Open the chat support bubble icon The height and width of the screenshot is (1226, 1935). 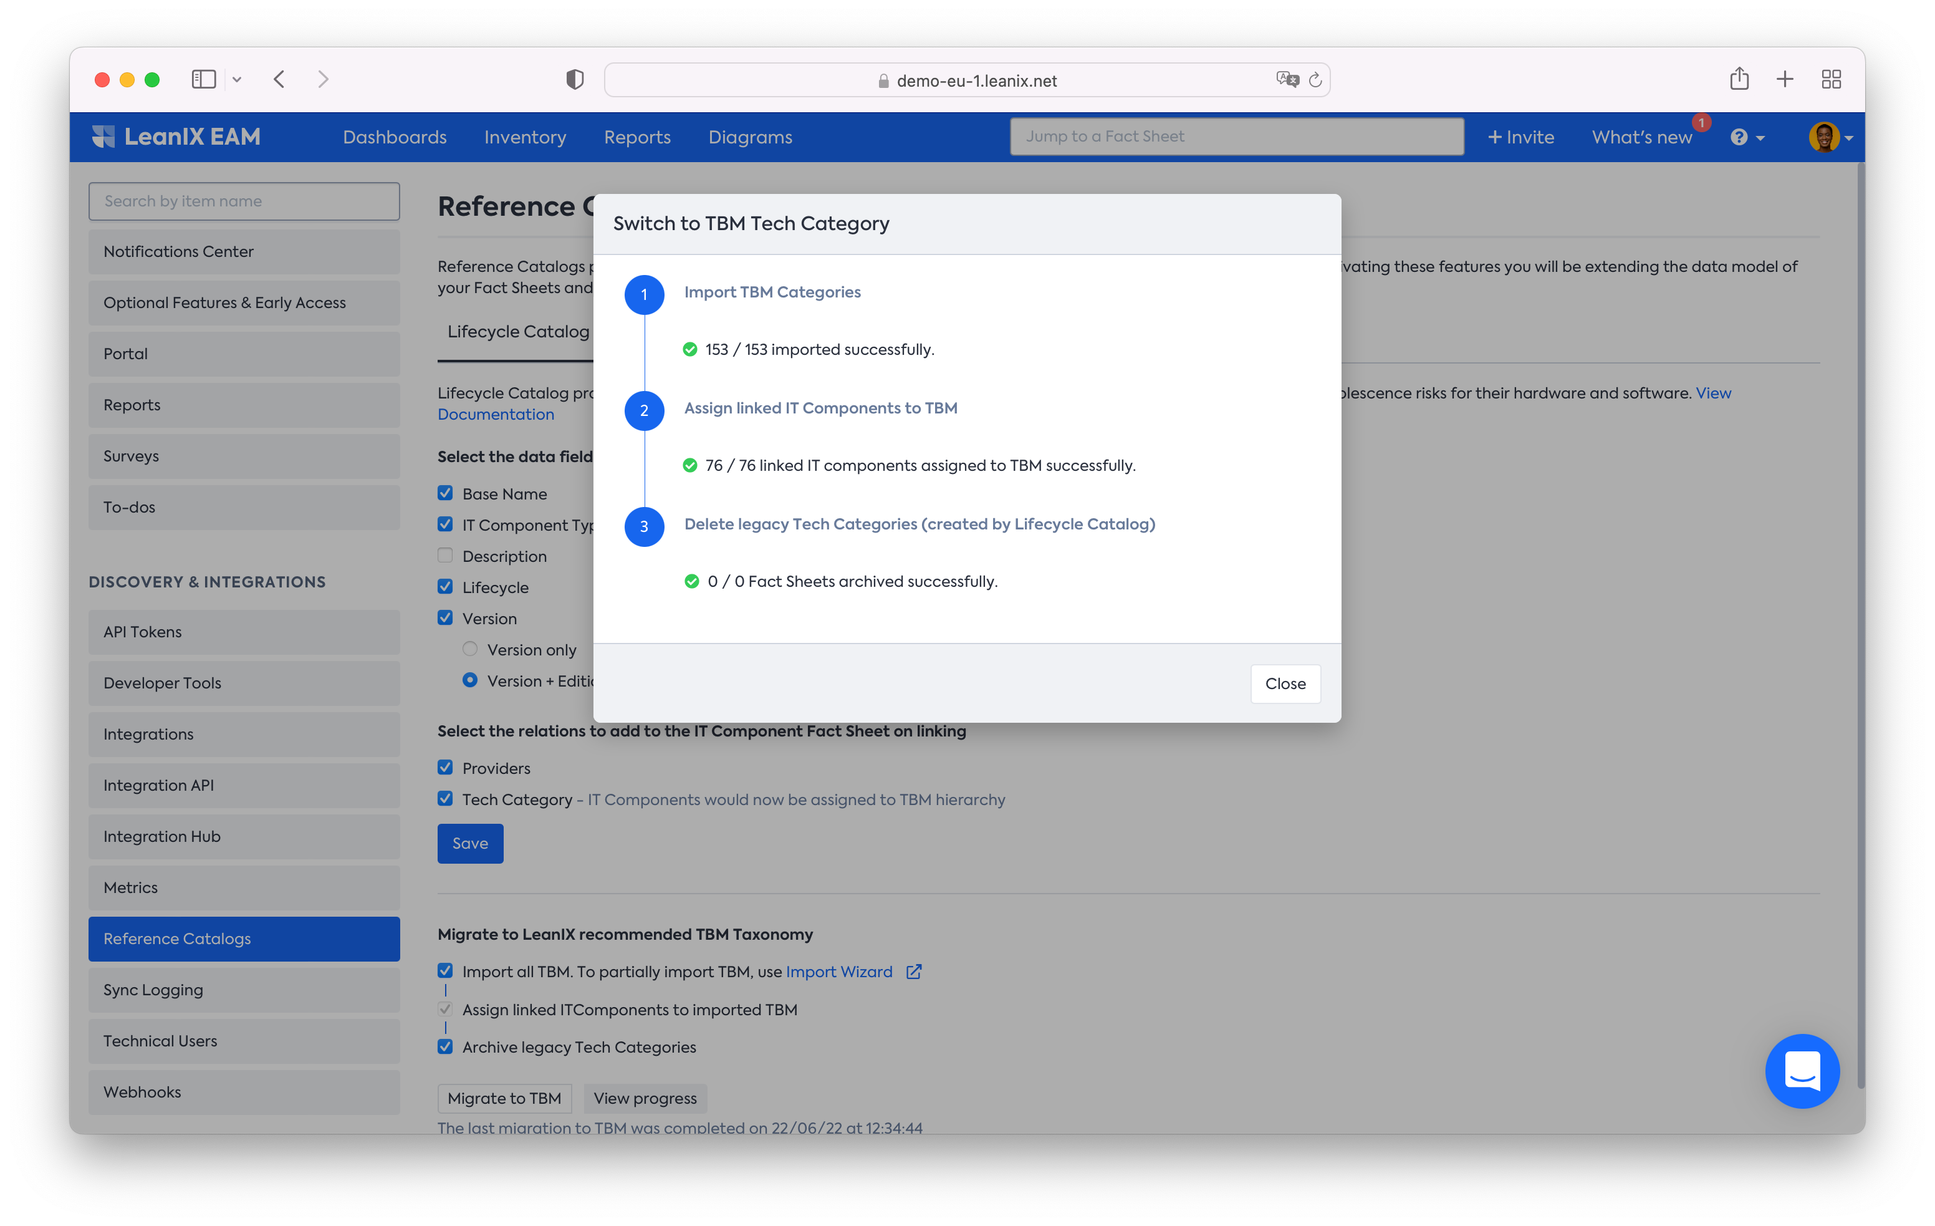pyautogui.click(x=1802, y=1071)
